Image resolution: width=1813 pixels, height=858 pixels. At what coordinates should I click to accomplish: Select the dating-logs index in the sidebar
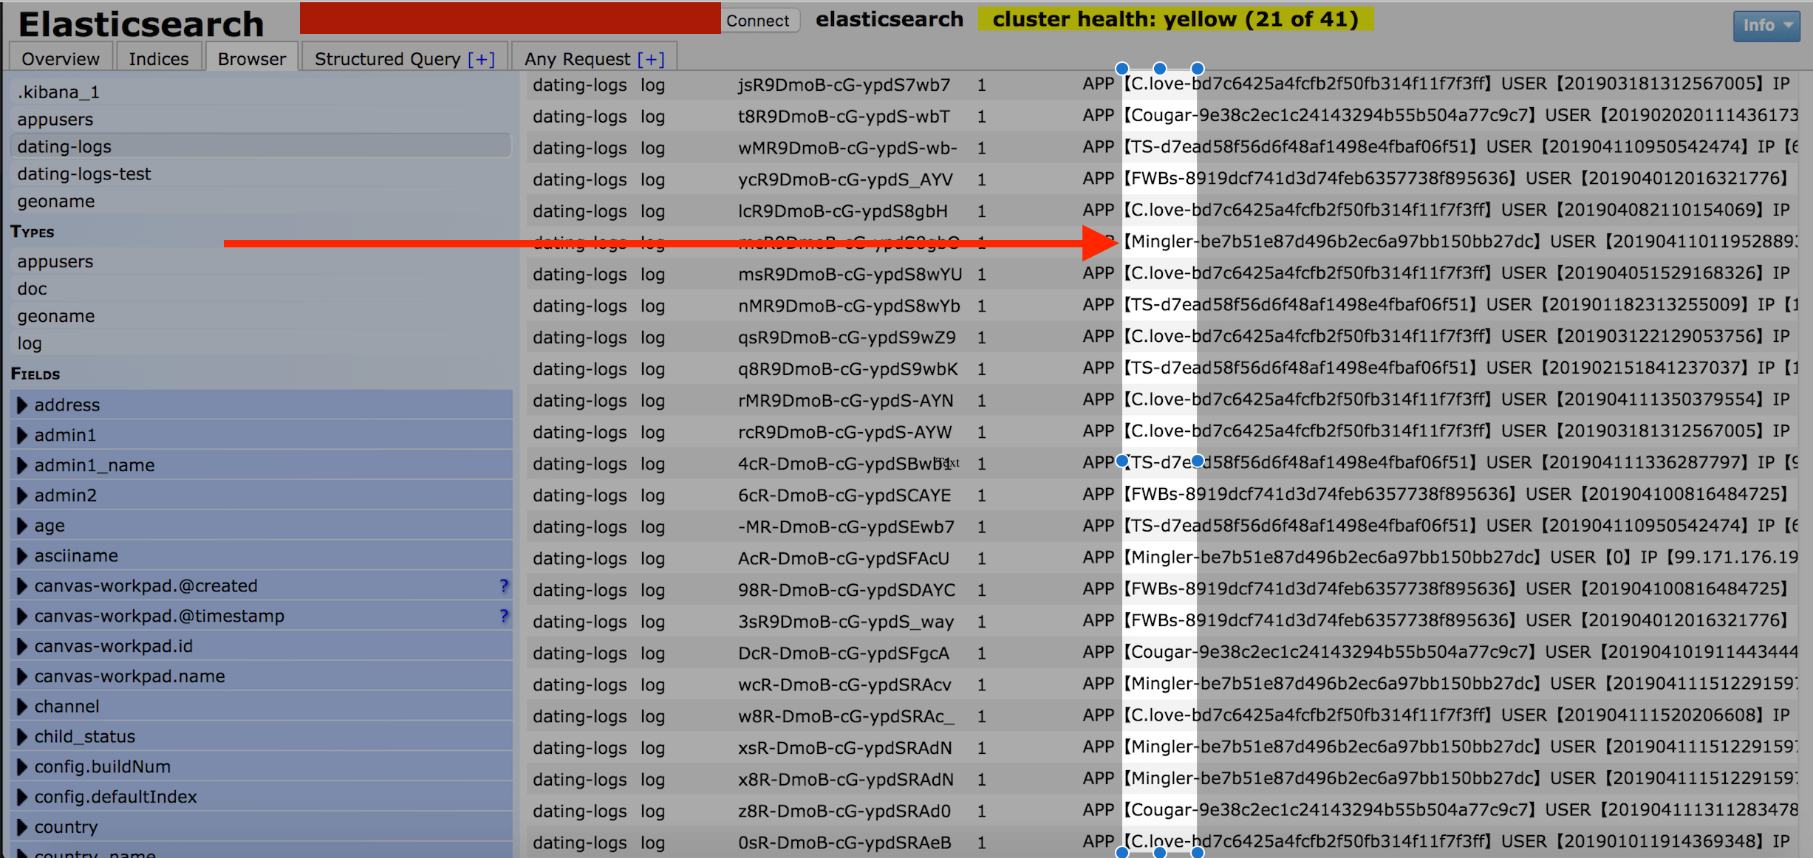pyautogui.click(x=261, y=146)
